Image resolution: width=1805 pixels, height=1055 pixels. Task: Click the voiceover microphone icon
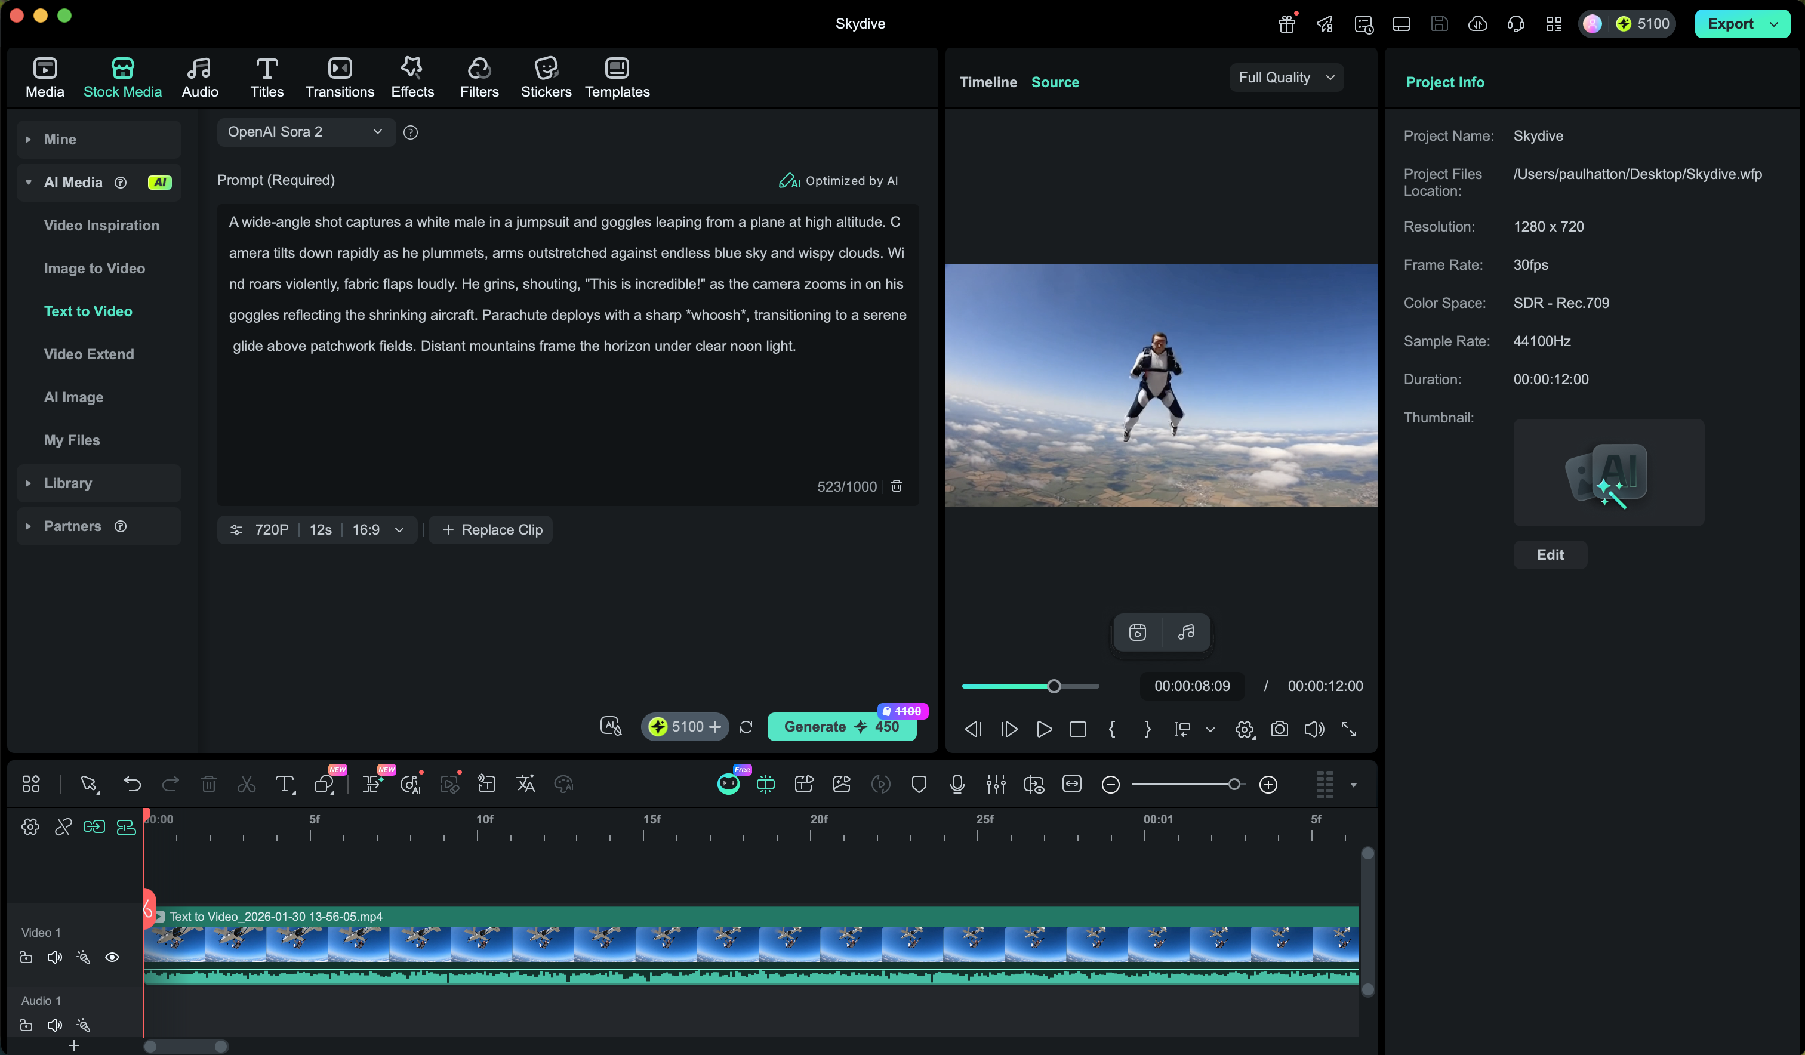click(957, 784)
